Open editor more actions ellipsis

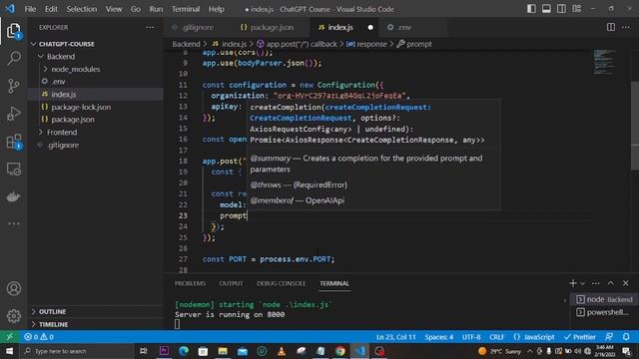click(626, 27)
